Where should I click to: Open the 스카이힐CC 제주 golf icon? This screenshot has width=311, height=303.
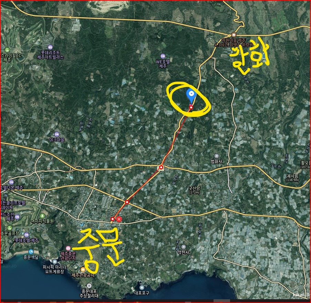coord(7,50)
